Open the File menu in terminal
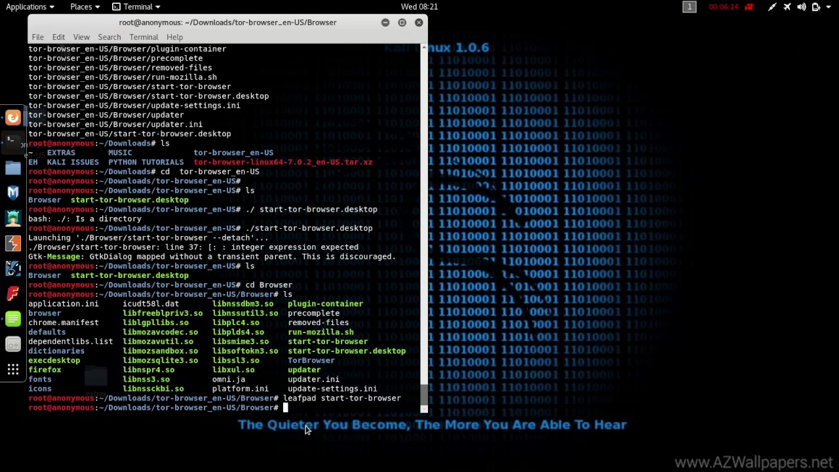This screenshot has height=472, width=839. (x=38, y=37)
